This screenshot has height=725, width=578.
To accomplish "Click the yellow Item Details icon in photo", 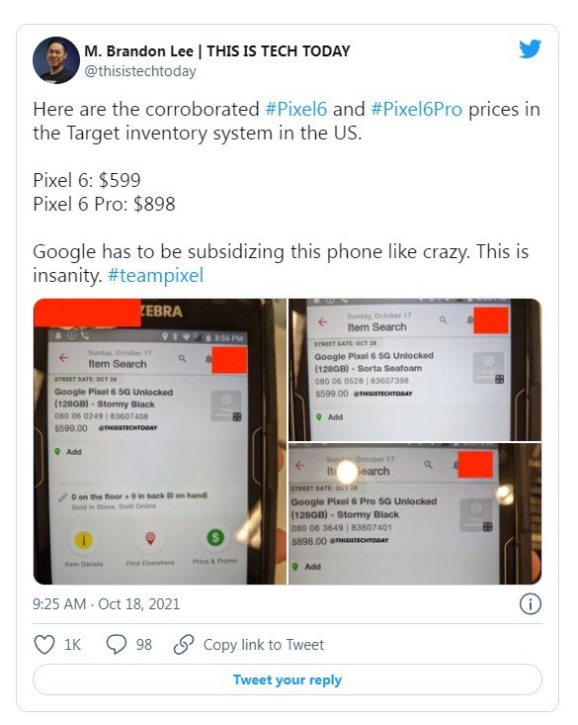I will [x=84, y=539].
